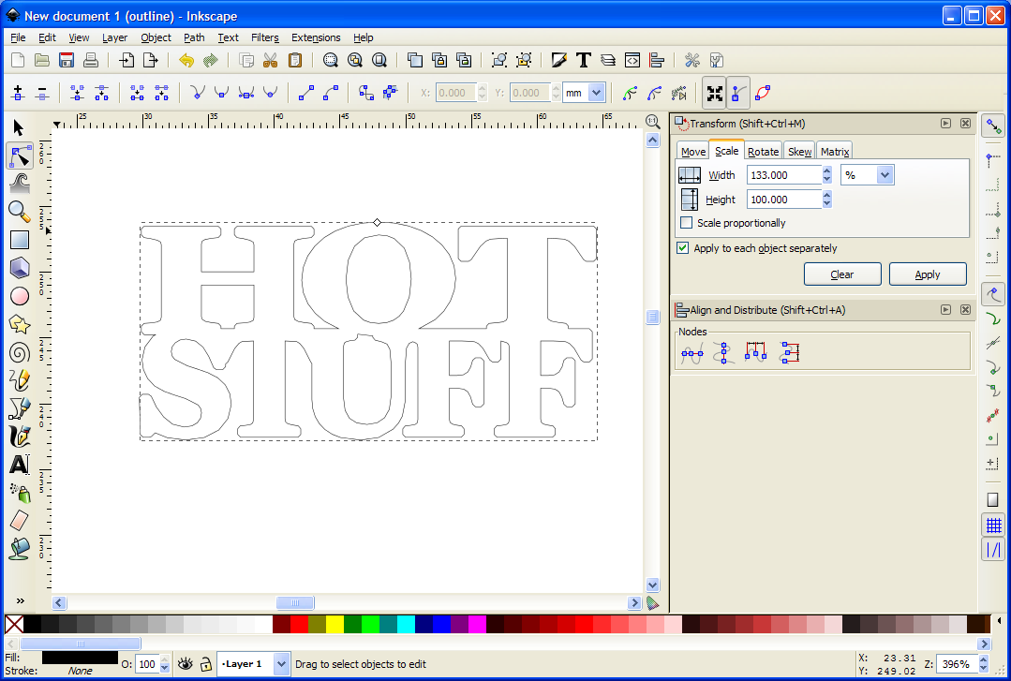The image size is (1011, 681).
Task: Click the horizontal canvas scrollbar thumb
Action: click(295, 603)
